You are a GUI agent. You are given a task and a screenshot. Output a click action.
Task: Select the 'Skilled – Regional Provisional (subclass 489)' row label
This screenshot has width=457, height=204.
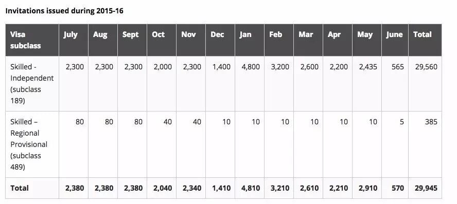[32, 144]
